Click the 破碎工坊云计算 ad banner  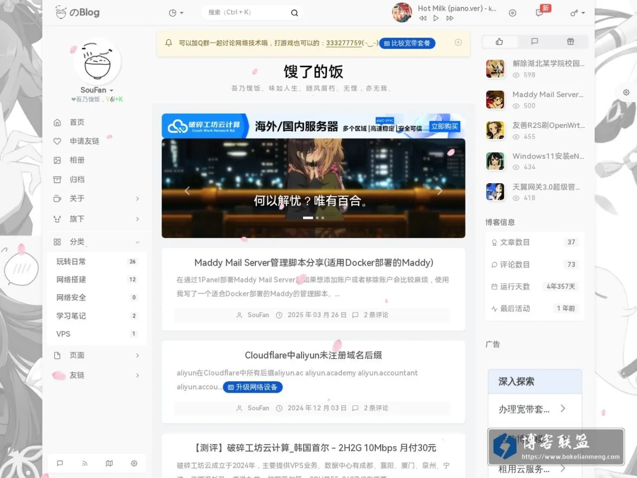(x=313, y=126)
